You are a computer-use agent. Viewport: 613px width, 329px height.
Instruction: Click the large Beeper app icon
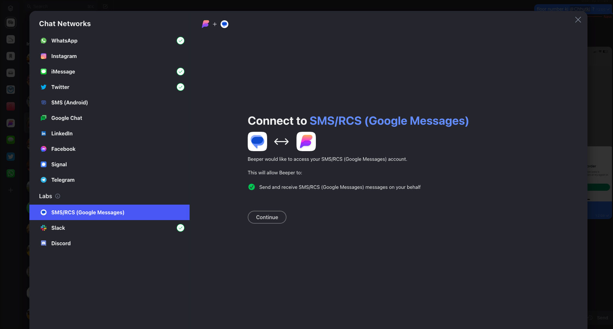[306, 141]
